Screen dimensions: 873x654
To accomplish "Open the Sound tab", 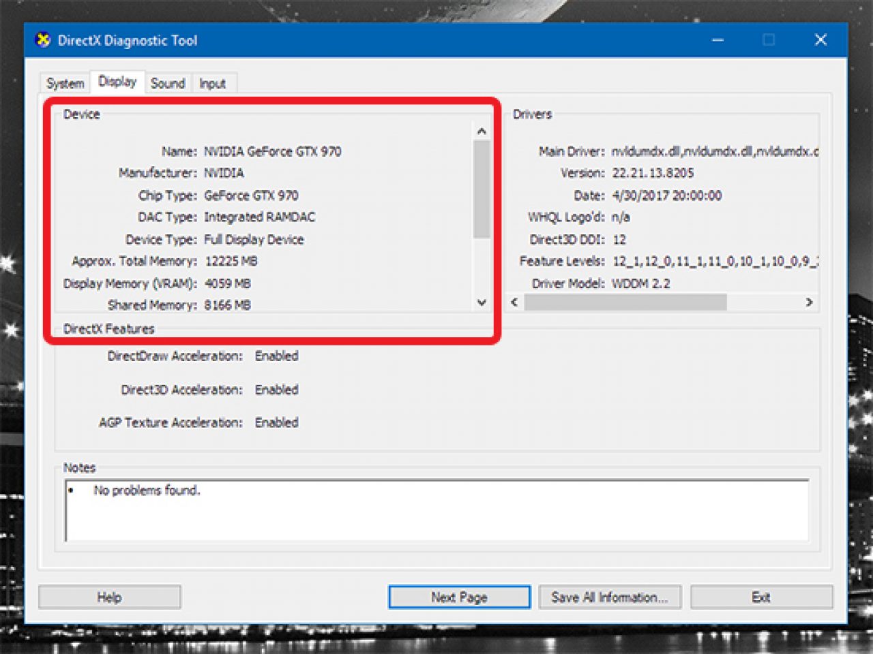I will coord(168,83).
